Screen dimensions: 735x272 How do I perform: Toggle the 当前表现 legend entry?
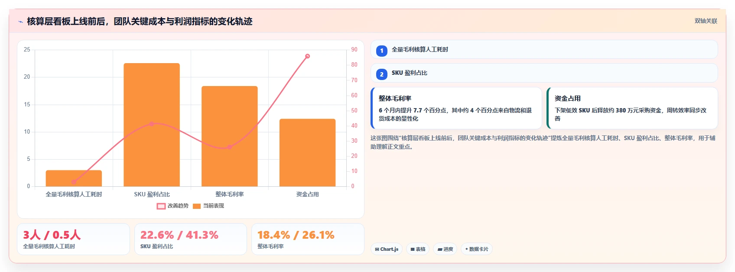(208, 206)
